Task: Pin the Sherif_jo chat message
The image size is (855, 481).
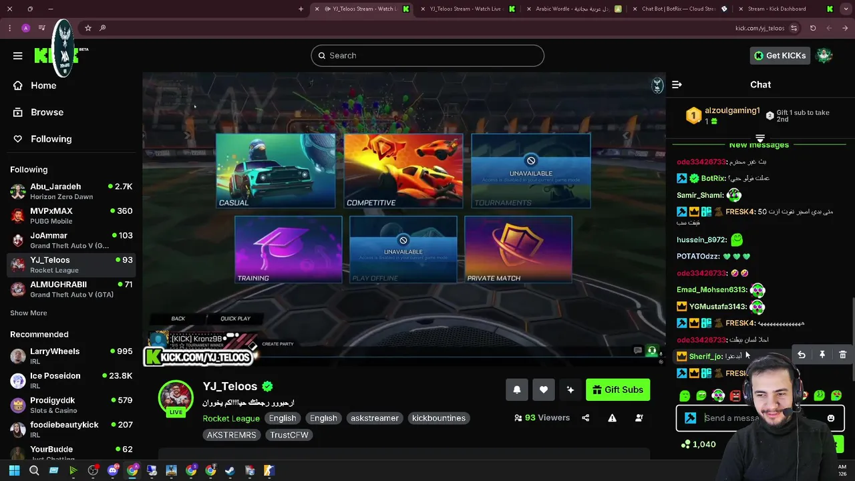Action: (x=822, y=355)
